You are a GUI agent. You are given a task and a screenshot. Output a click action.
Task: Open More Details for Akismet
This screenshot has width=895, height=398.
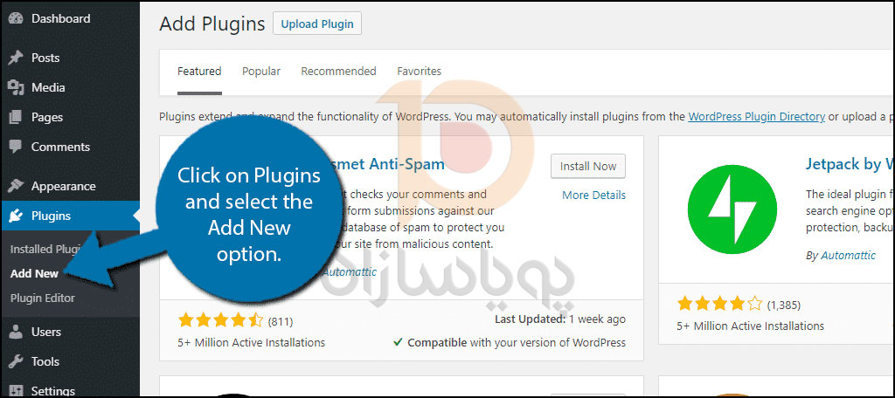[x=593, y=195]
